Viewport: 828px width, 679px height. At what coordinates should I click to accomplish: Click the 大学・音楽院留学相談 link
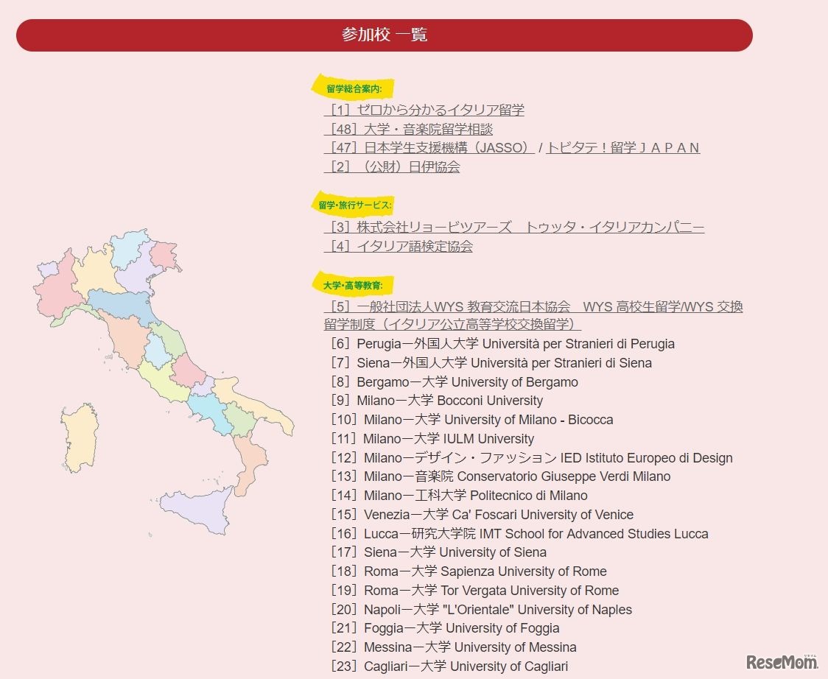tap(409, 130)
